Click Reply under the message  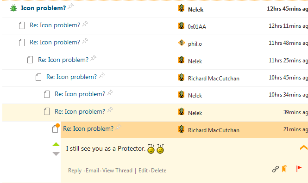tap(75, 171)
